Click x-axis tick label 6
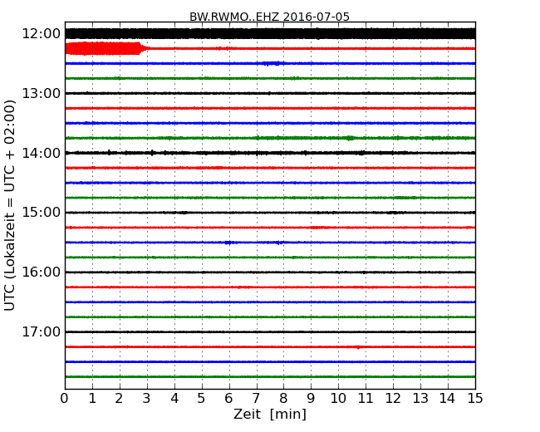The width and height of the screenshot is (540, 432). point(229,398)
